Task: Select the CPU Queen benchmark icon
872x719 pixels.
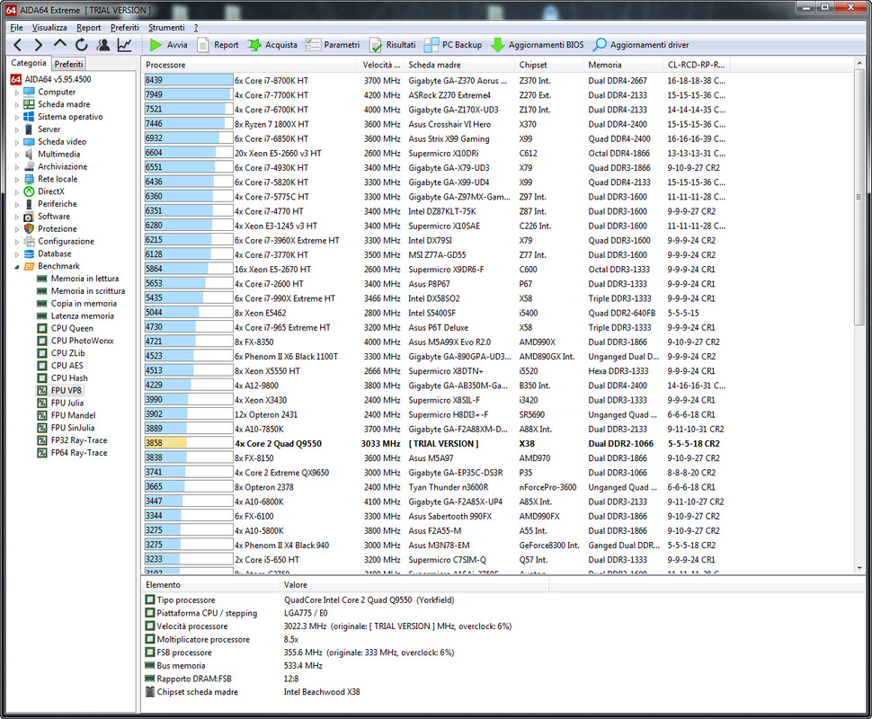Action: tap(42, 328)
